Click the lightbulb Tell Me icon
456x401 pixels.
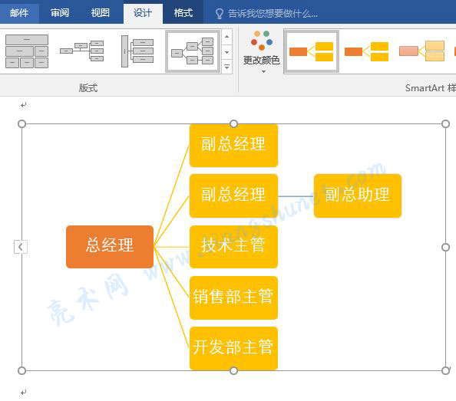click(219, 14)
